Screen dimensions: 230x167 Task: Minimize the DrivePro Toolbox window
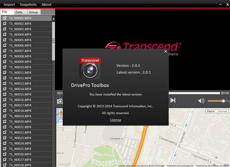pos(220,5)
